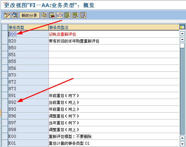Image resolution: width=186 pixels, height=147 pixels.
Task: Click the select block toolbar icon
Action: pyautogui.click(x=75, y=15)
